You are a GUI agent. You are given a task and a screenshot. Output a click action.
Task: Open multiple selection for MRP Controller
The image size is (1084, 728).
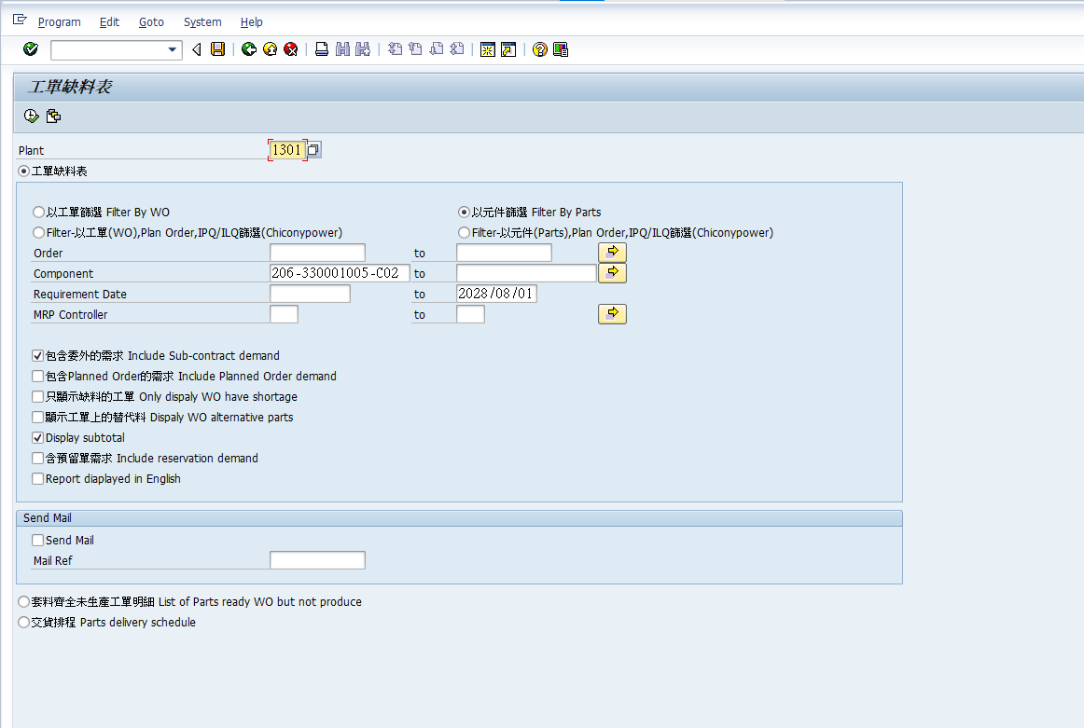(x=612, y=314)
